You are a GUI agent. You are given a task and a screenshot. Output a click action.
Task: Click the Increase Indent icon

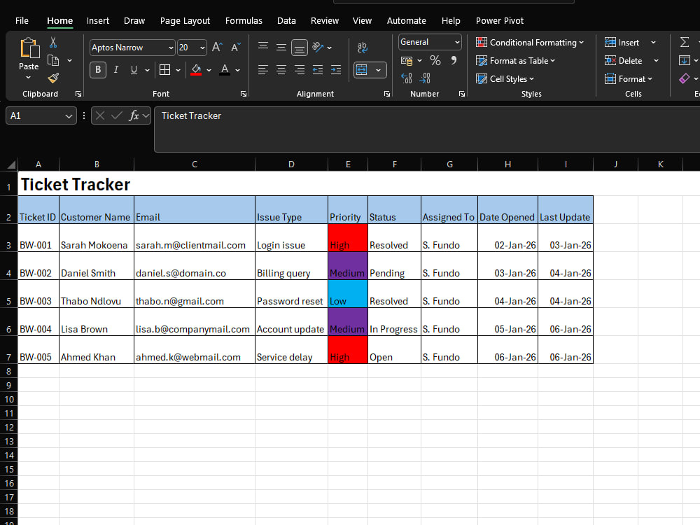tap(336, 69)
